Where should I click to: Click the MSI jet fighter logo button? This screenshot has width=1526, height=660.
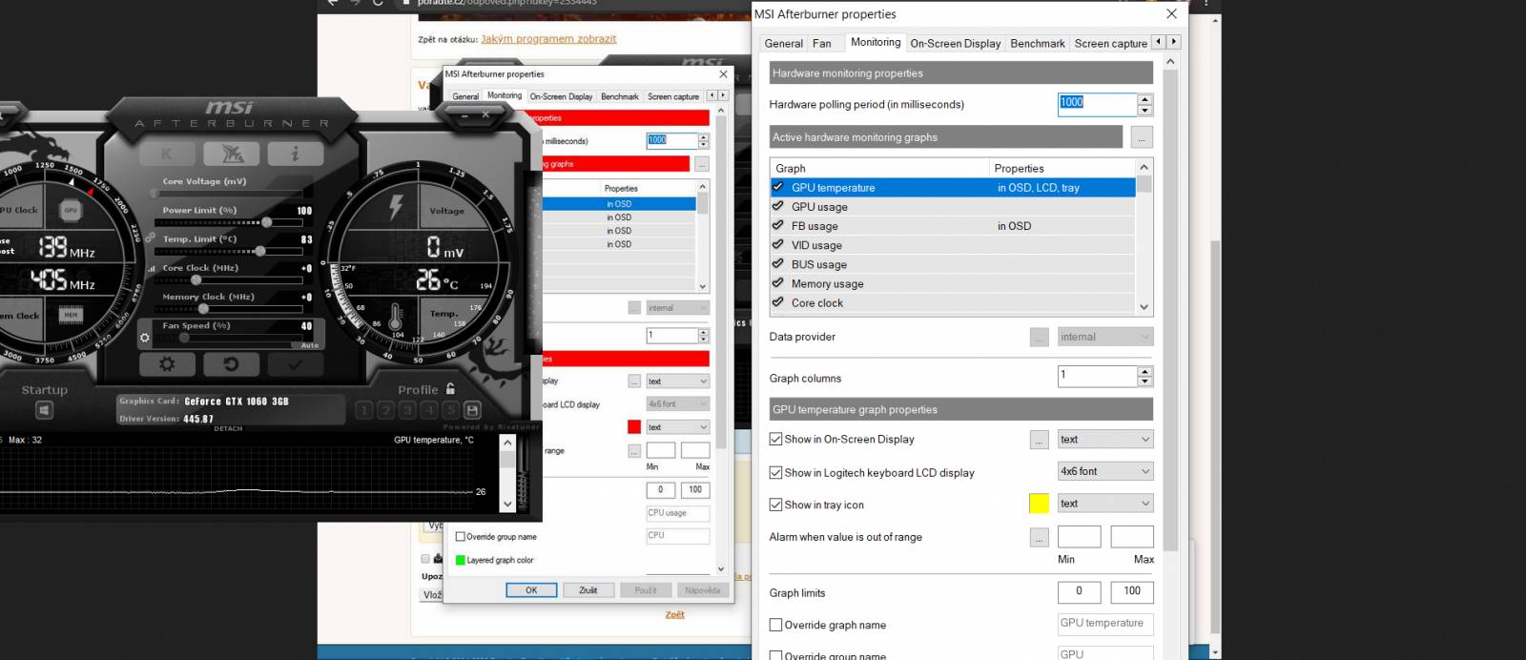click(231, 154)
